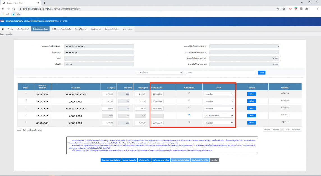This screenshot has width=321, height=176.
Task: Click the blue button right of Upload
Action: 144,160
